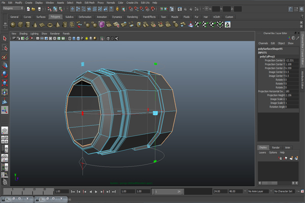305x203 pixels.
Task: Click the Render Current Frame icon
Action: 186,9
